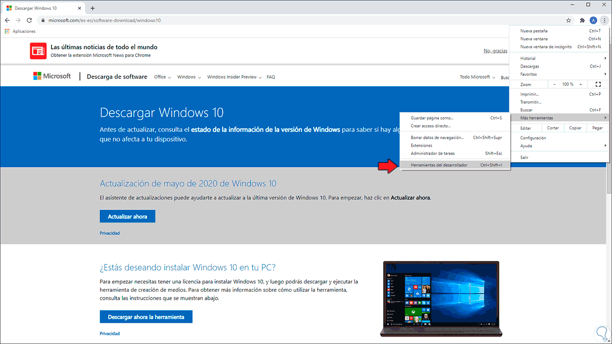The height and width of the screenshot is (344, 612).
Task: Open Configuración from the Chrome menu
Action: [x=559, y=138]
